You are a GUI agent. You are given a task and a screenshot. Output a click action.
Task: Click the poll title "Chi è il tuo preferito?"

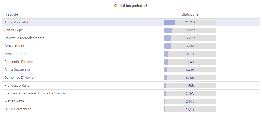[x=131, y=5]
